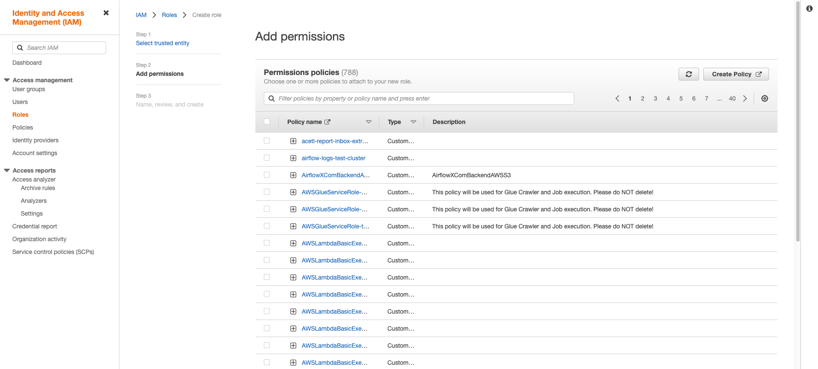Image resolution: width=818 pixels, height=369 pixels.
Task: Expand the AirflowXComBackendA policy row
Action: tap(293, 175)
